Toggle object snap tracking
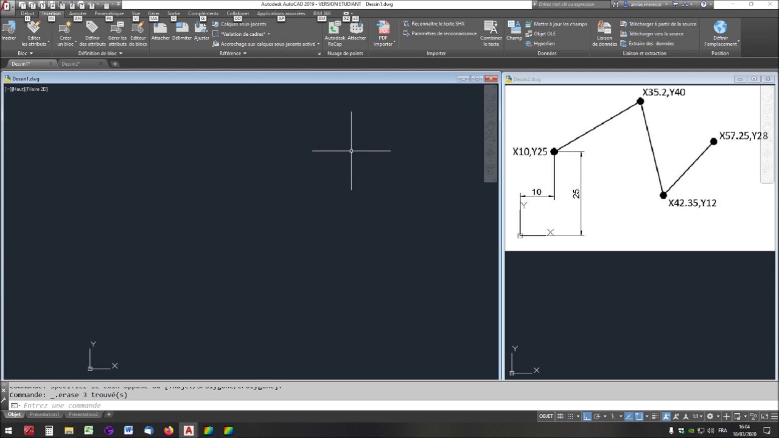779x438 pixels. tap(629, 416)
